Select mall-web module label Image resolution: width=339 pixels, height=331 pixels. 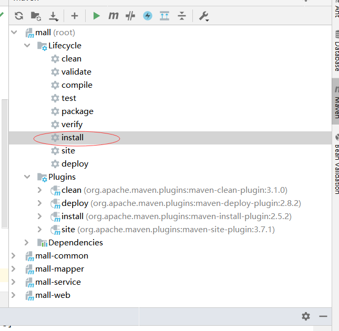(53, 295)
